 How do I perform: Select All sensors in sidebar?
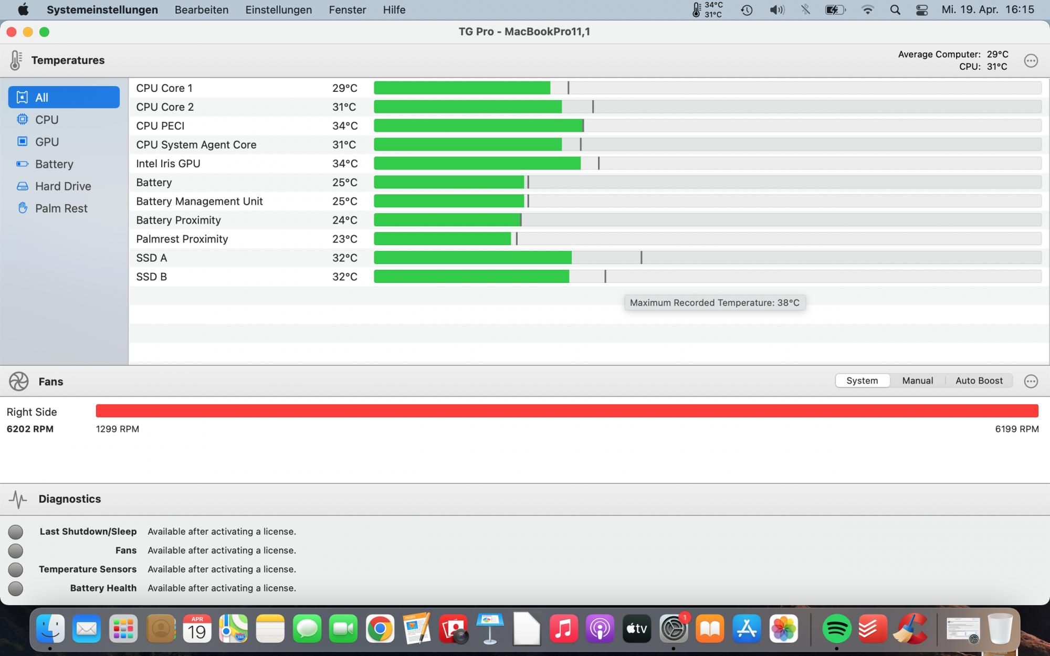[x=64, y=97]
